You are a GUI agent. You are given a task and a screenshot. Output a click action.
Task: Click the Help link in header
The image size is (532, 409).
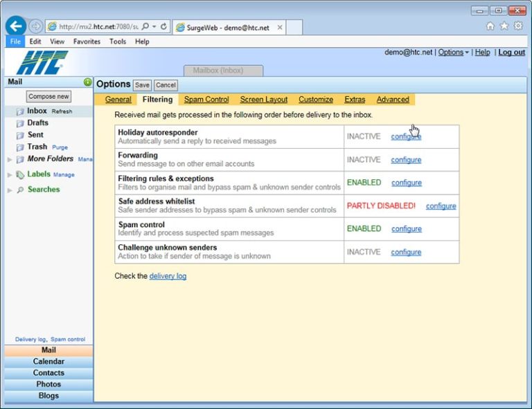[482, 52]
